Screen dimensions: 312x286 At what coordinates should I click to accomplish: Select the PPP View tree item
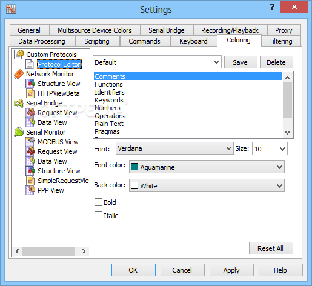tap(51, 190)
